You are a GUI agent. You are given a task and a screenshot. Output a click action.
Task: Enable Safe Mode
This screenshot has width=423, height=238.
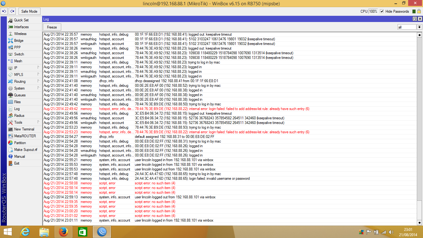pyautogui.click(x=29, y=11)
